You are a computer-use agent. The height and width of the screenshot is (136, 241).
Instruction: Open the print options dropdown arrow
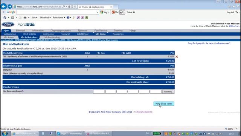29,18
